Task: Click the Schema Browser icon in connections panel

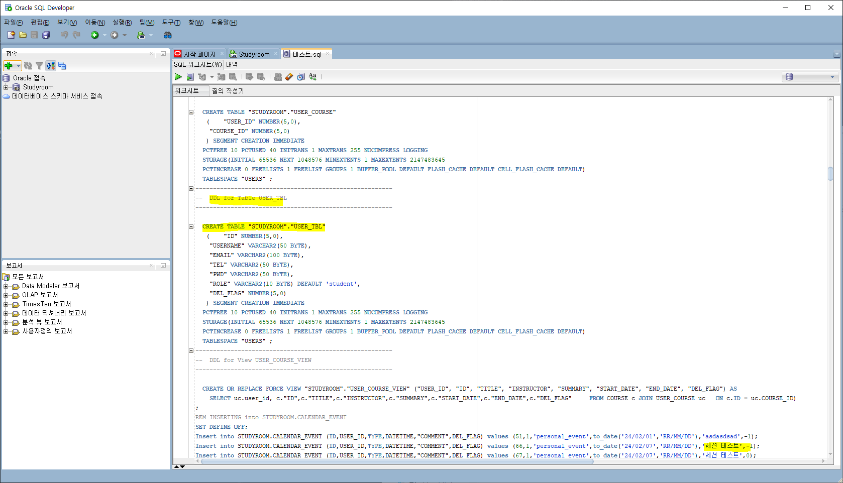Action: click(x=62, y=66)
